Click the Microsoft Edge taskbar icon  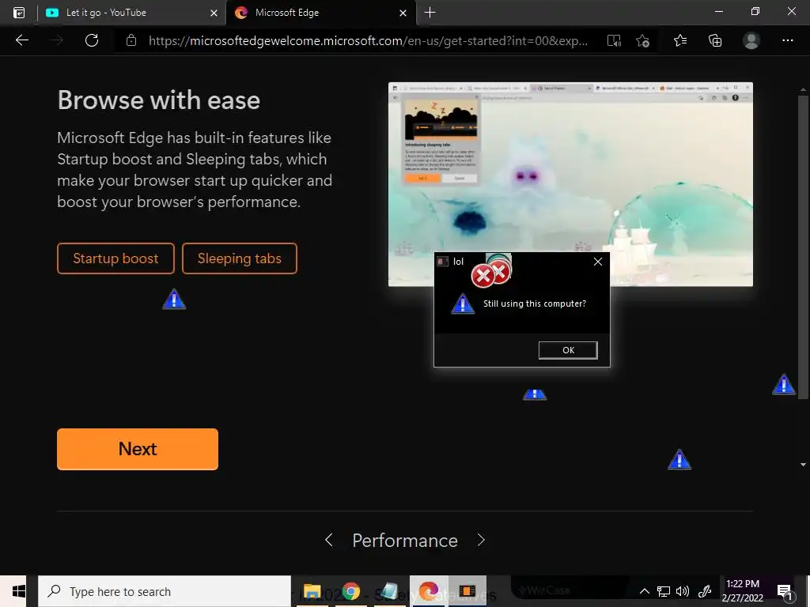click(429, 591)
